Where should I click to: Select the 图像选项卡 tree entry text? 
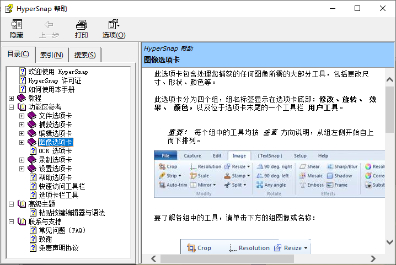click(x=55, y=142)
